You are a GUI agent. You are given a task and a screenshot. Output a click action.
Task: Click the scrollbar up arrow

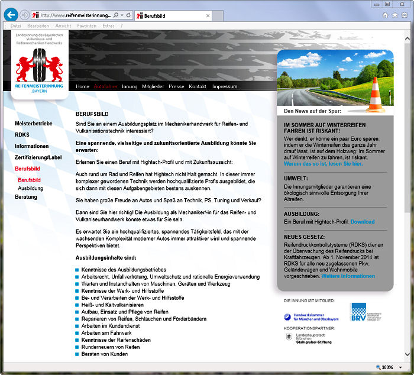point(407,39)
